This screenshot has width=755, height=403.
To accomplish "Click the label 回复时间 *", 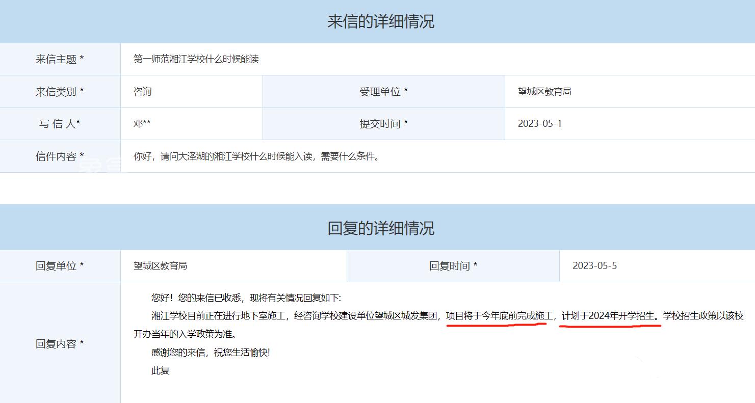I will (x=453, y=265).
